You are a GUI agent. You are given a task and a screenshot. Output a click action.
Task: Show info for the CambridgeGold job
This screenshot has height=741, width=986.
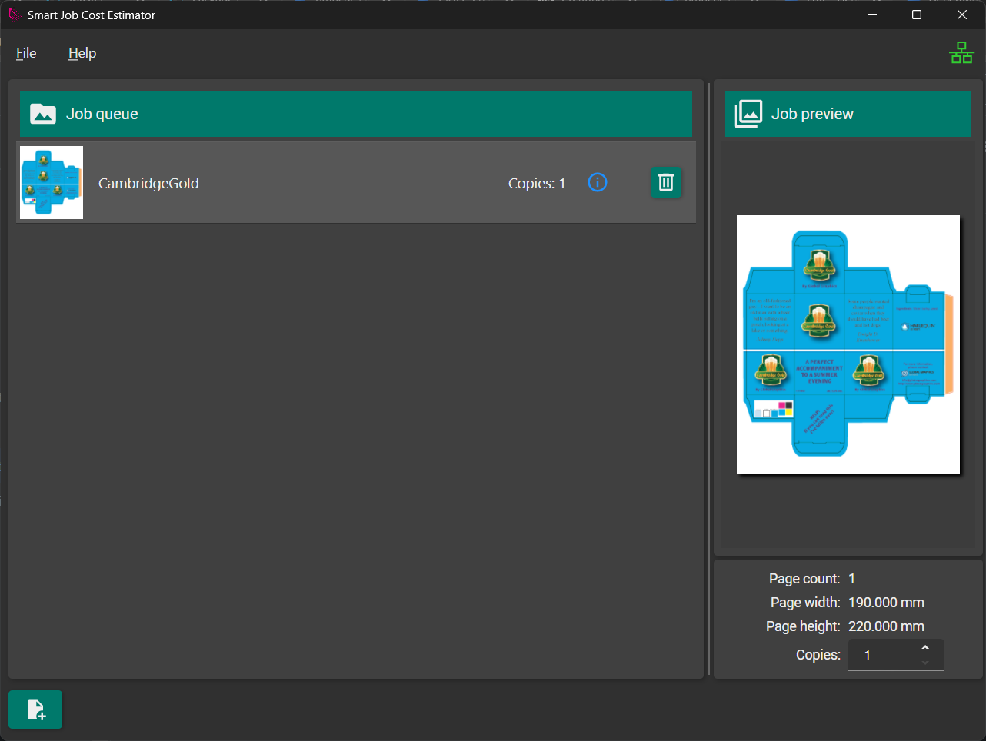point(598,182)
